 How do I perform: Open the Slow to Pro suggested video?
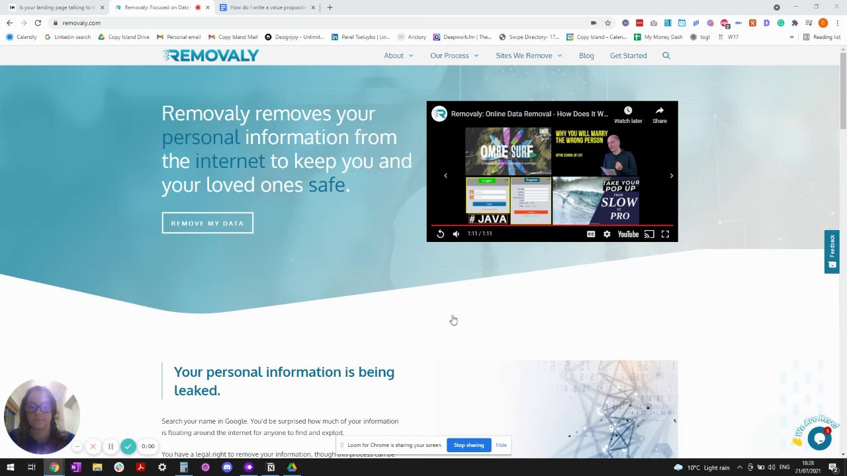pyautogui.click(x=596, y=201)
